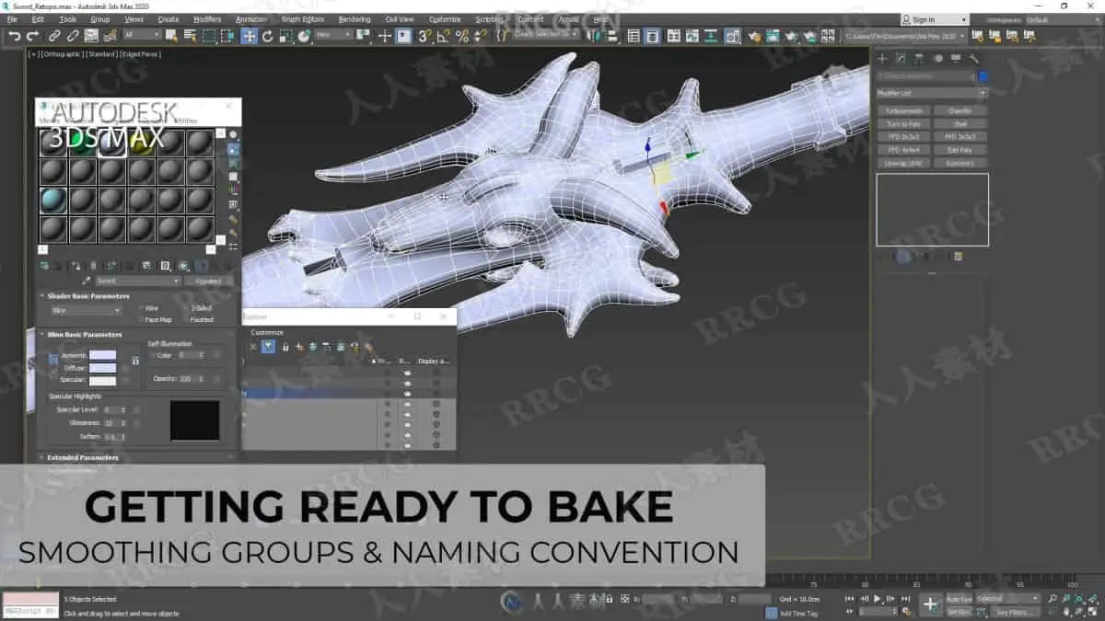The image size is (1105, 621).
Task: Click the Ambient Diffuse lock icon
Action: tap(135, 361)
